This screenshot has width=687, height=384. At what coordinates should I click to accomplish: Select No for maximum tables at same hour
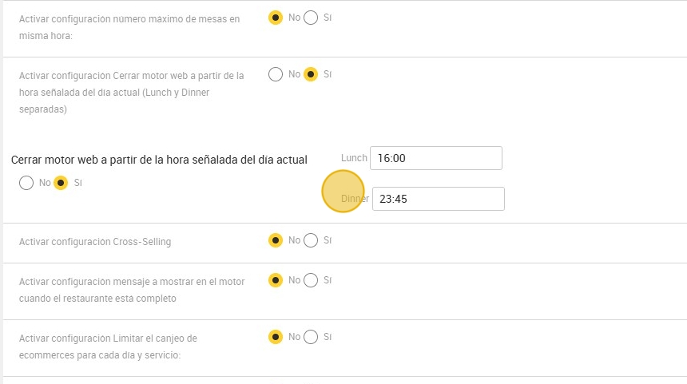(276, 18)
